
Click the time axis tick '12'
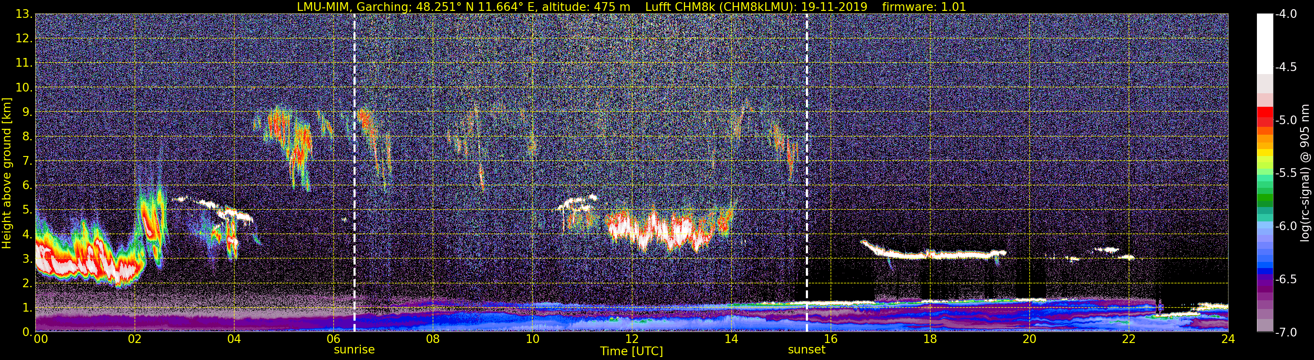click(632, 339)
